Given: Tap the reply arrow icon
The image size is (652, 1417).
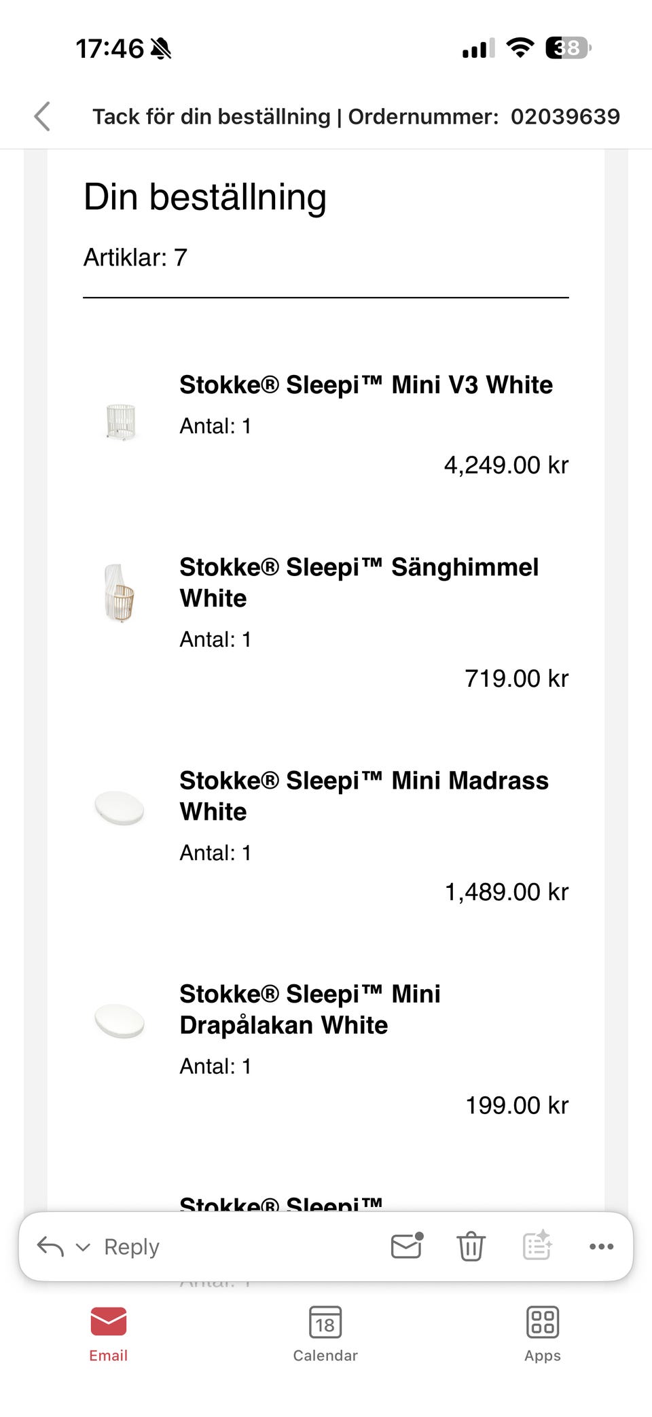Looking at the screenshot, I should [50, 1246].
